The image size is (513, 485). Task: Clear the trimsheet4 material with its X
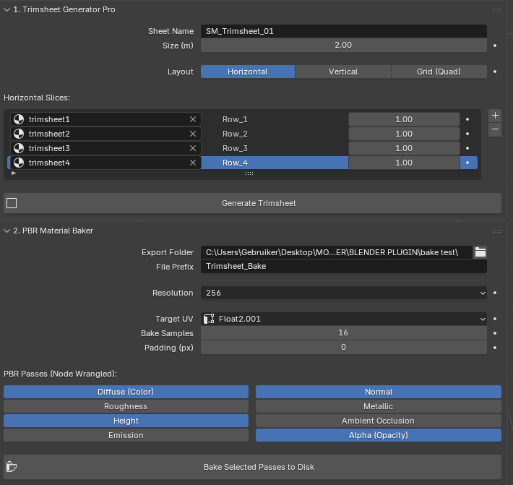pyautogui.click(x=193, y=163)
